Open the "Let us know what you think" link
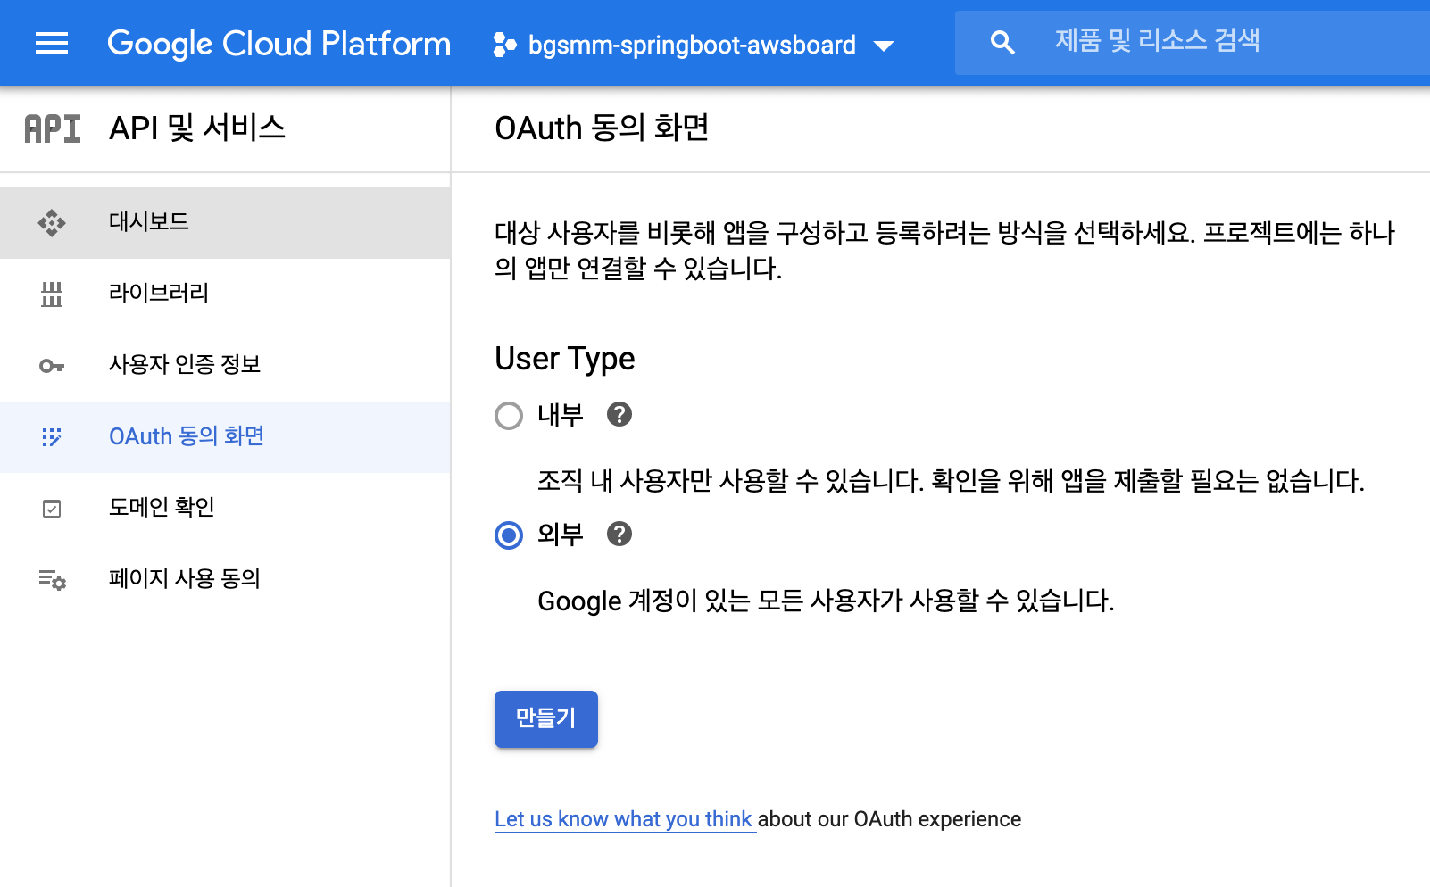 tap(624, 819)
